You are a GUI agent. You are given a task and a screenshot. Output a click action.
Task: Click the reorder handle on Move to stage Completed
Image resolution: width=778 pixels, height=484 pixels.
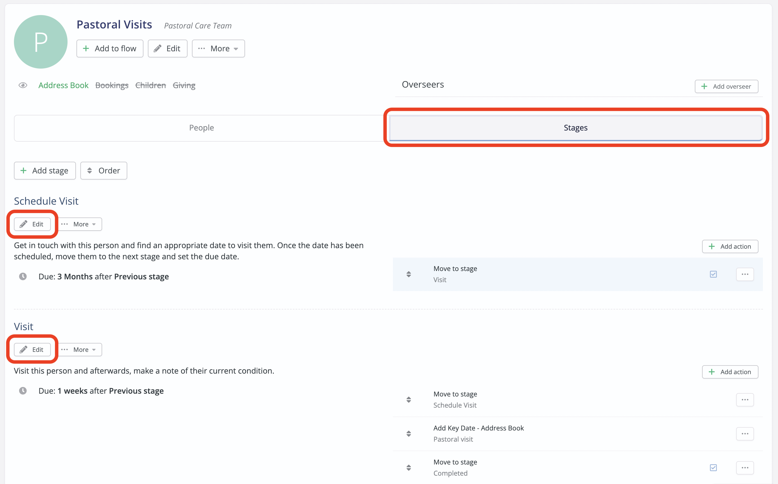[408, 468]
